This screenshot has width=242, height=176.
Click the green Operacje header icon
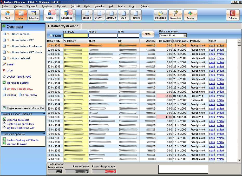(x=4, y=26)
